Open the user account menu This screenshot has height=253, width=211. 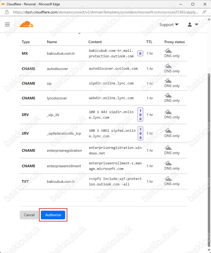193,24
